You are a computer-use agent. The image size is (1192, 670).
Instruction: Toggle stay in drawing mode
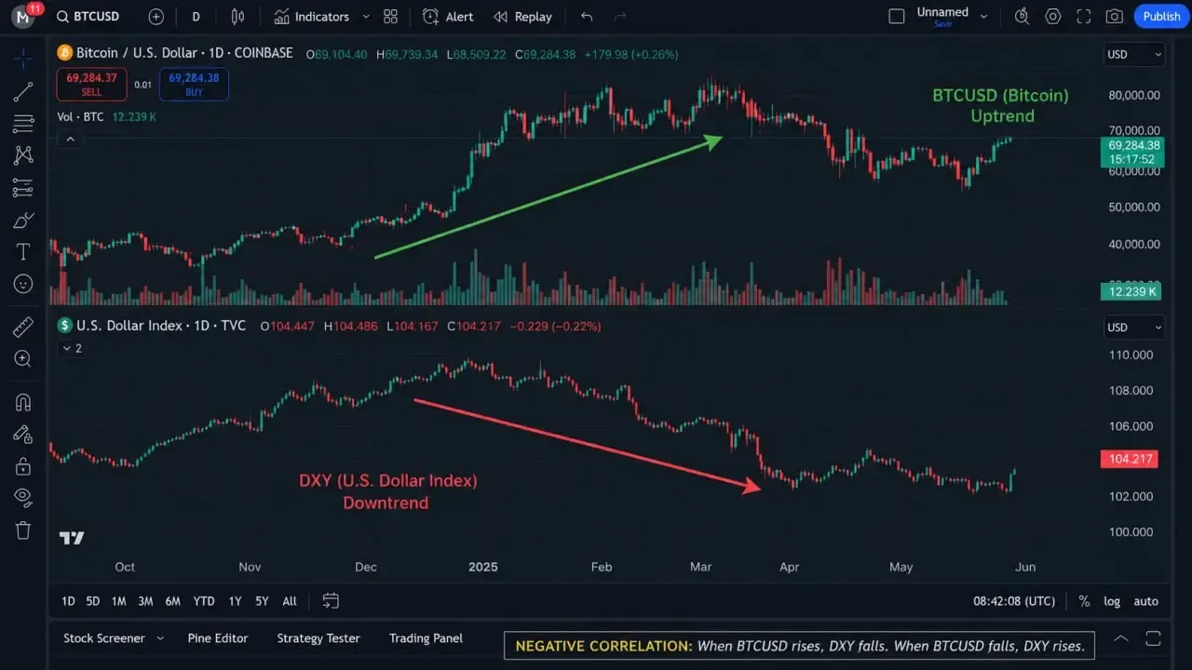(23, 434)
